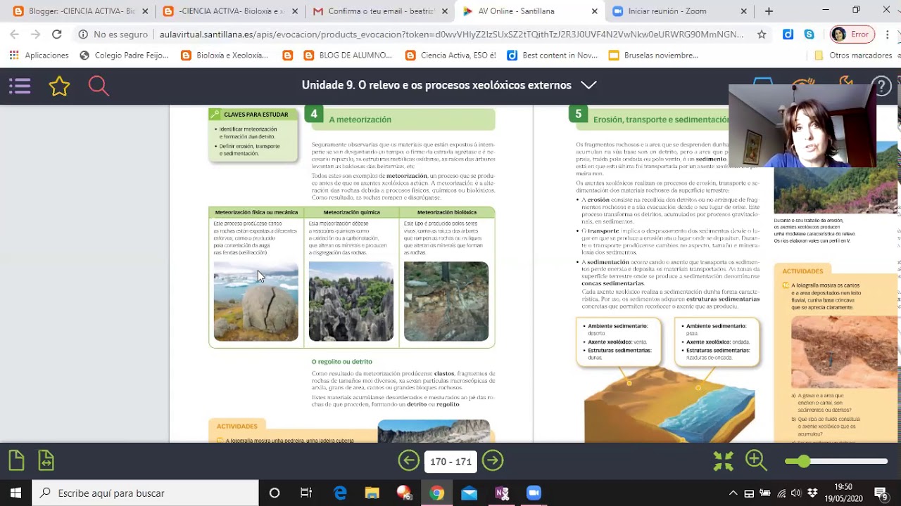Open Best content in Nov bookmark
The height and width of the screenshot is (506, 901).
pos(553,56)
